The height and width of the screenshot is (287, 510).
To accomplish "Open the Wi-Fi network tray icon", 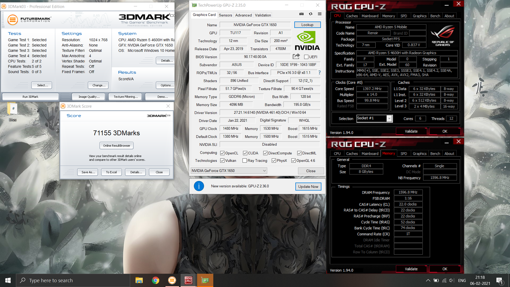I will pyautogui.click(x=444, y=280).
